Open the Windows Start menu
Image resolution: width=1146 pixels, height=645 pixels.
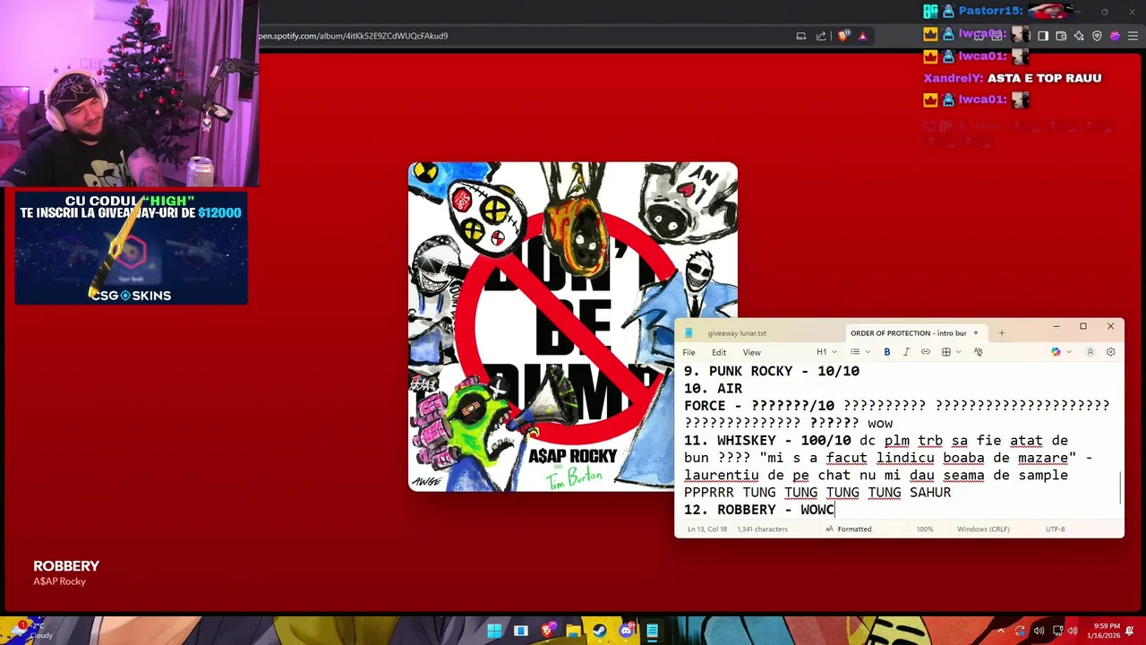click(x=494, y=631)
